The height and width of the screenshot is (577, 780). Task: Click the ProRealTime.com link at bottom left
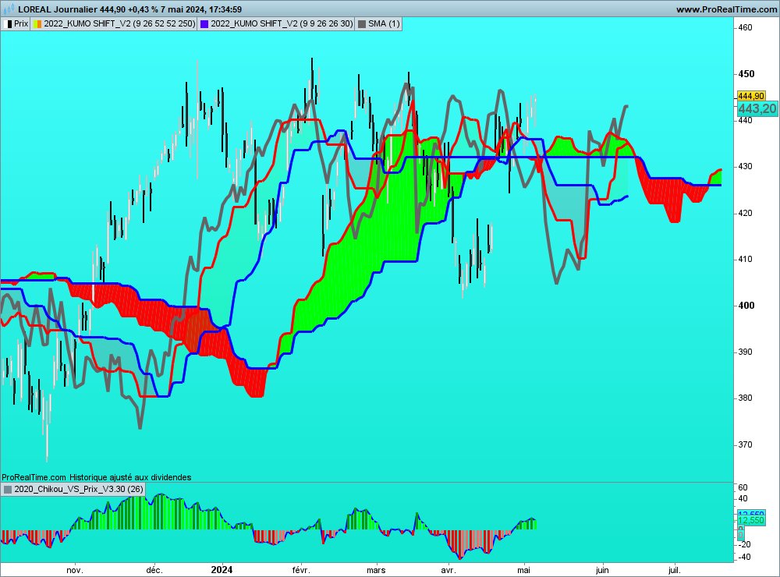(31, 478)
